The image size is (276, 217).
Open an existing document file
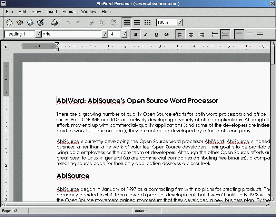(x=20, y=22)
